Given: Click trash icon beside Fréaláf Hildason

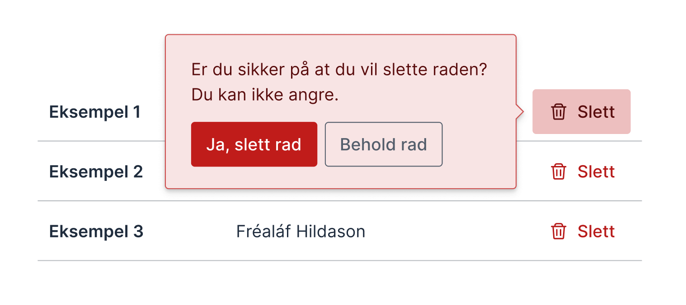Looking at the screenshot, I should point(559,231).
